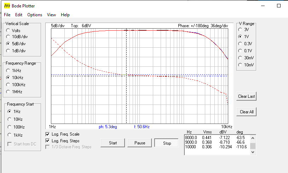Screen dimensions: 288x173
Task: Select 30mV in V Range
Action: pyautogui.click(x=240, y=58)
